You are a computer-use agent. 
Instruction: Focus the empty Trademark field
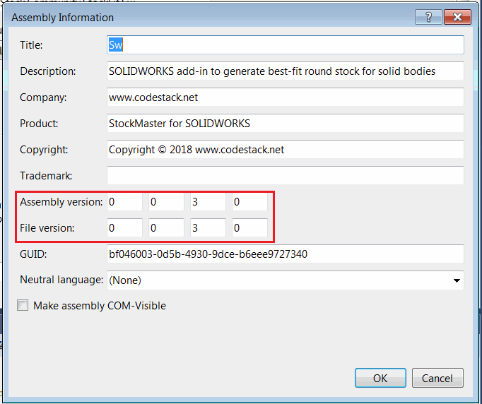coord(285,176)
